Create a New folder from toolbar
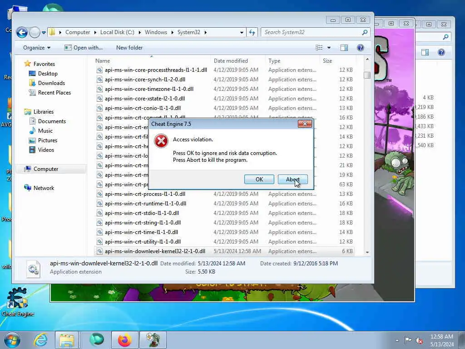 (129, 47)
